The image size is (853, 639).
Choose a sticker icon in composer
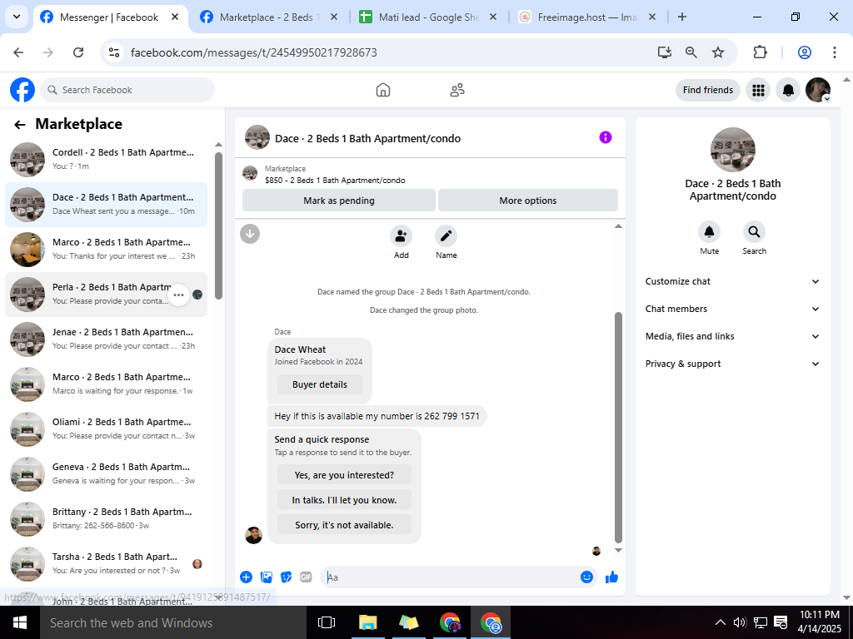tap(287, 577)
